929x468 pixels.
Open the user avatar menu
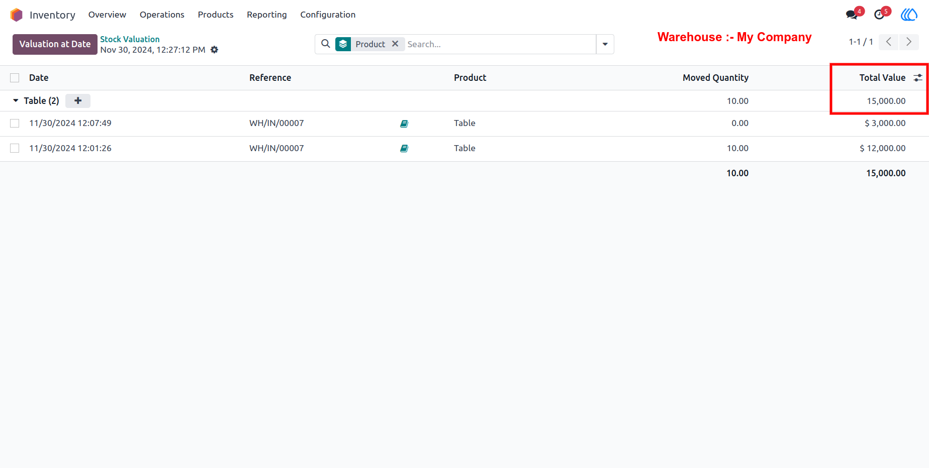tap(909, 15)
